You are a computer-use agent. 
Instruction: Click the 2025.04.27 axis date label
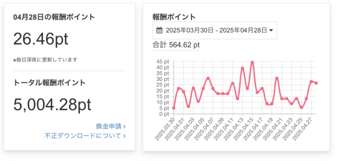tap(302, 128)
